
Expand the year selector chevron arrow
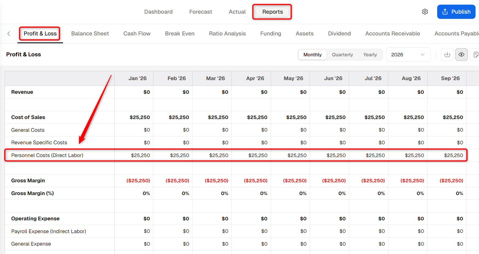[423, 55]
